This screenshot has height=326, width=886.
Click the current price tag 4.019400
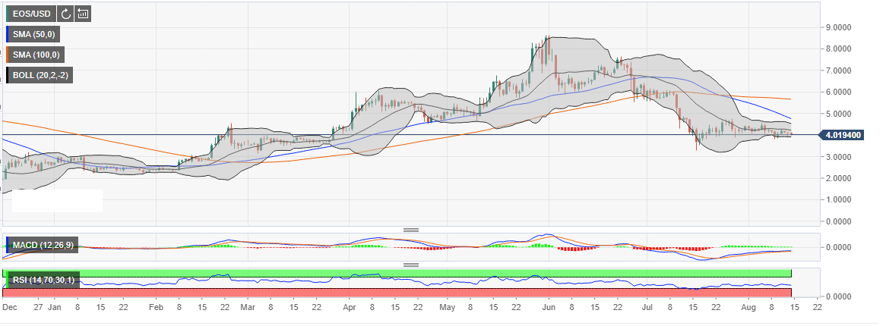coord(843,135)
